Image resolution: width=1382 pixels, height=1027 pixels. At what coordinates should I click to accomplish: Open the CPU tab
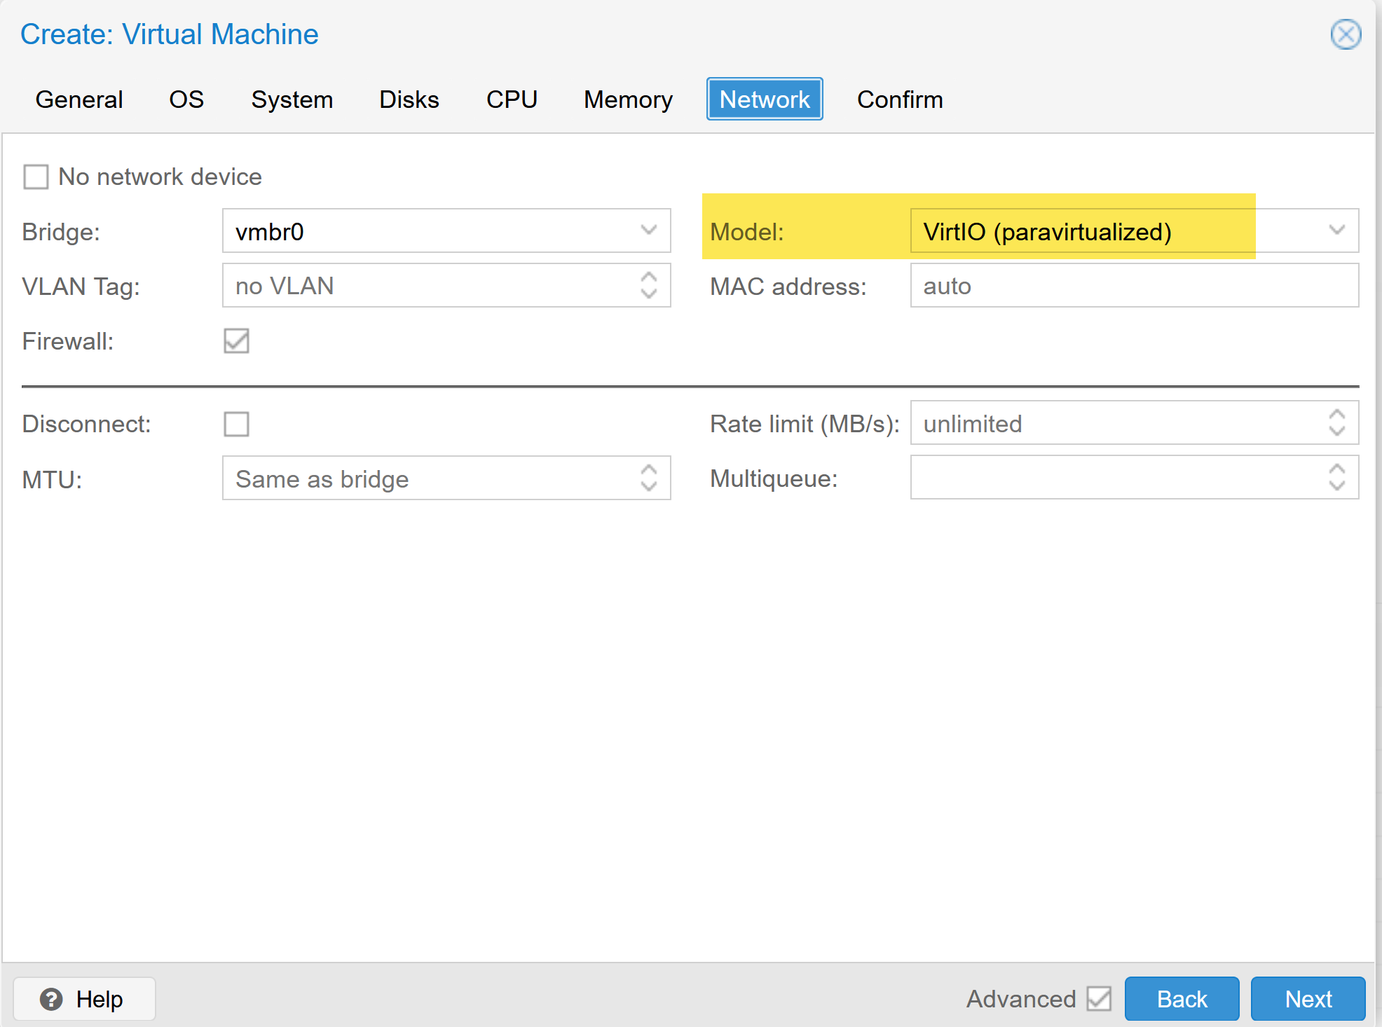512,99
